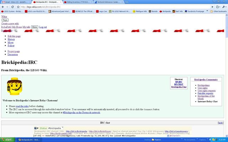Open Patroller requests link
The width and height of the screenshot is (228, 142).
click(205, 93)
